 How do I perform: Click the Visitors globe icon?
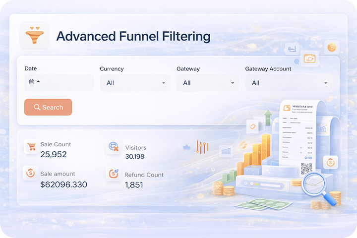114,147
